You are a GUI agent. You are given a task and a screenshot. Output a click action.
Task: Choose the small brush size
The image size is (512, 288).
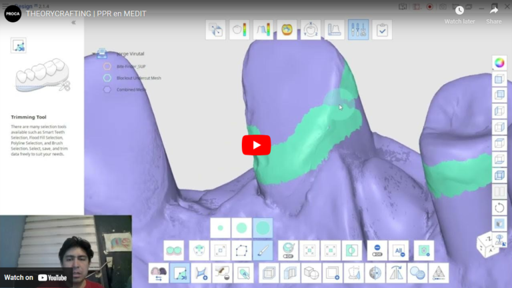pos(221,228)
